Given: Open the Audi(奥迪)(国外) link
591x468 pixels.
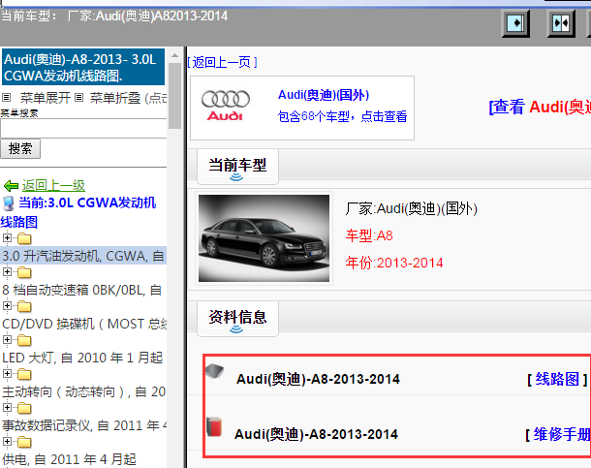Looking at the screenshot, I should [324, 95].
